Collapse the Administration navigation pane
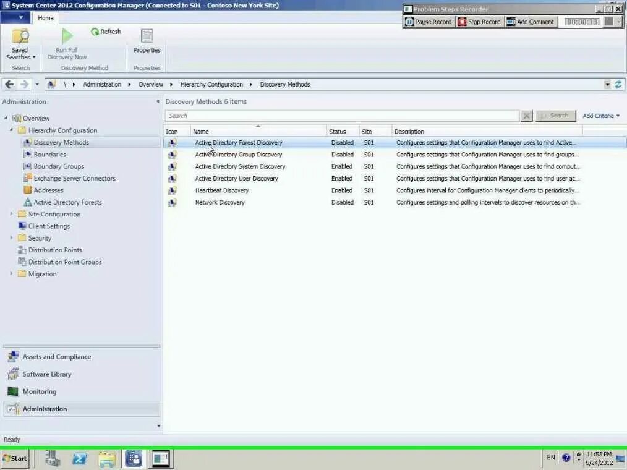Screen dimensions: 627x470 [x=158, y=101]
